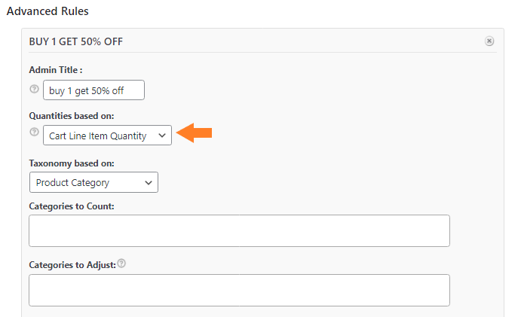Click the Advanced Rules section heading
Viewport: 521px width, 317px height.
click(x=48, y=11)
